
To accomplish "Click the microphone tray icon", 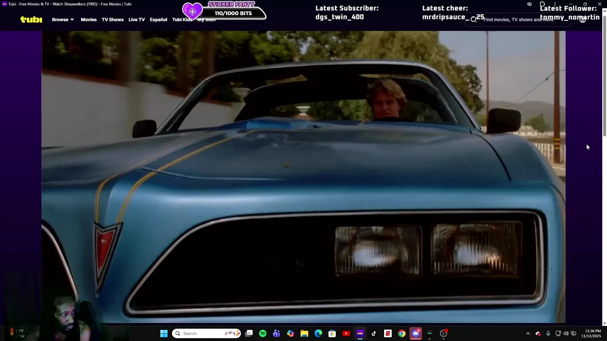I will [x=548, y=333].
